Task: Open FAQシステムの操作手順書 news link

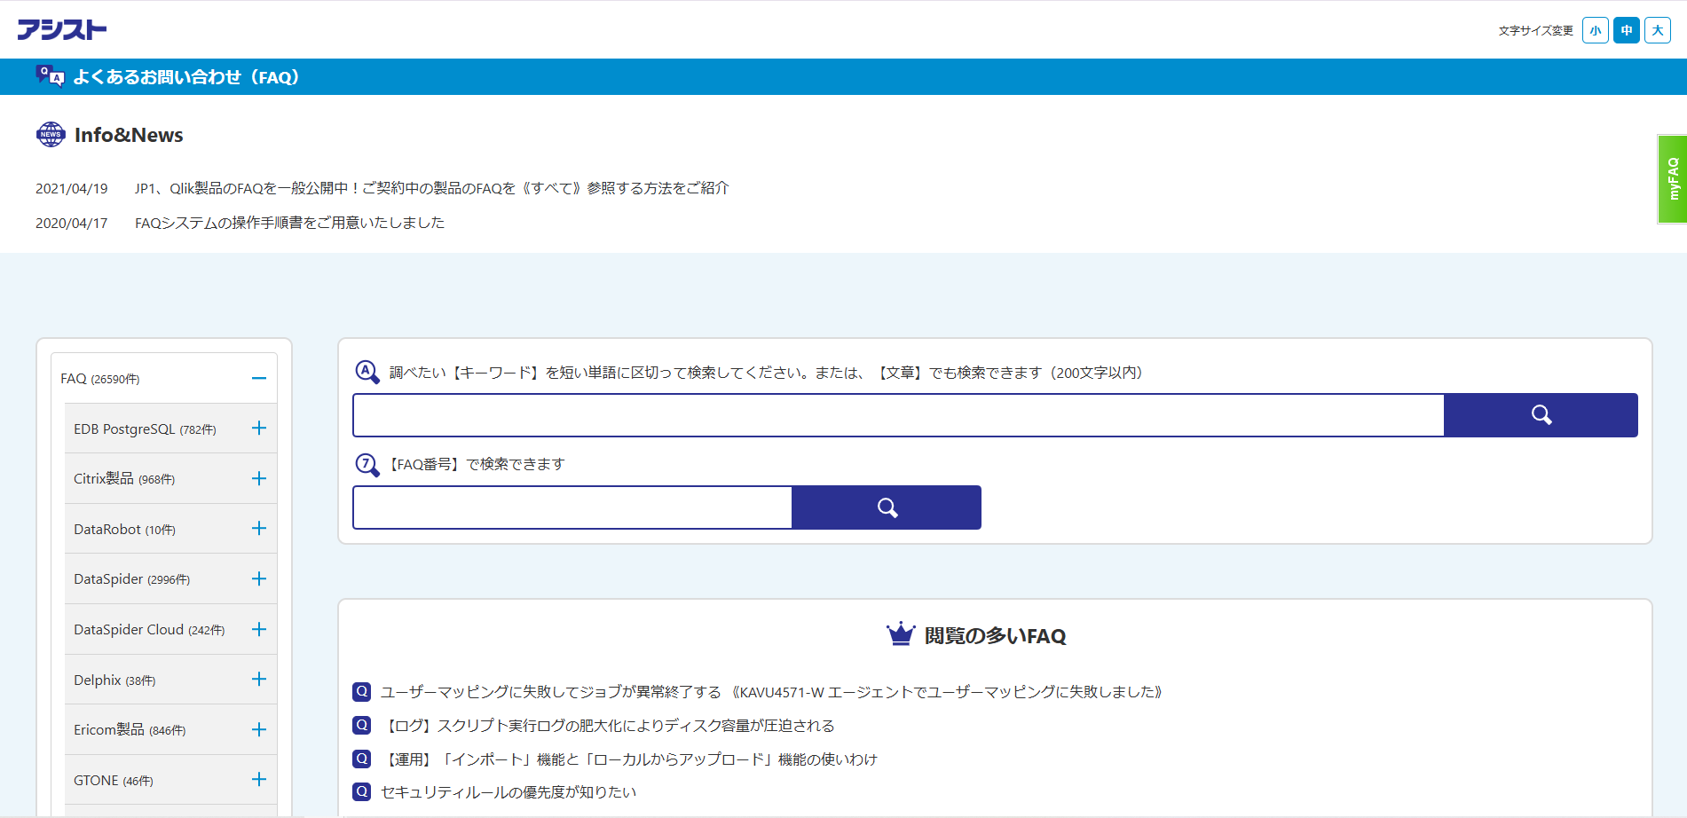Action: (x=290, y=222)
